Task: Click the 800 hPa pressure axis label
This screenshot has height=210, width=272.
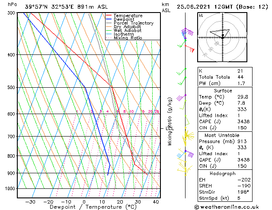Action: click(12, 156)
